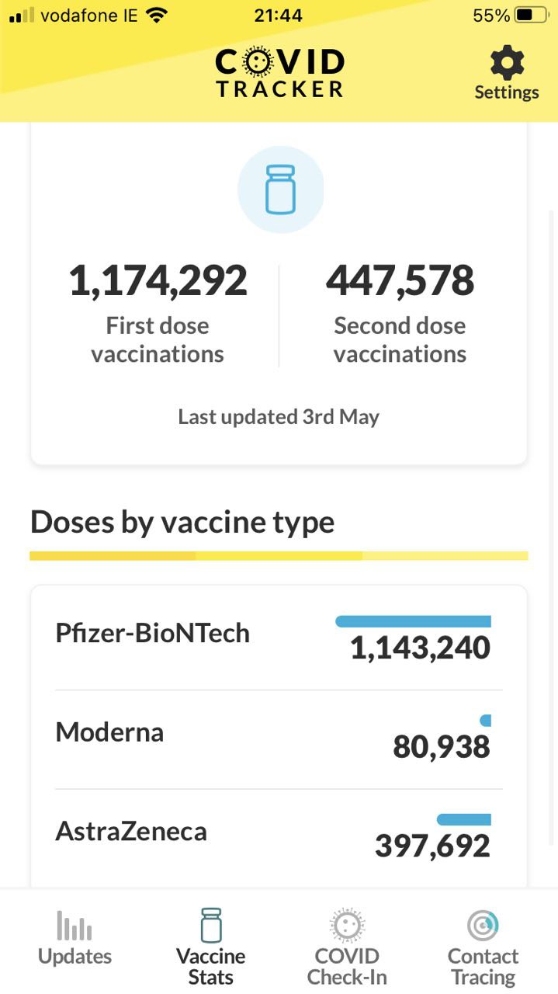
Task: Tap the Settings label text
Action: (507, 92)
